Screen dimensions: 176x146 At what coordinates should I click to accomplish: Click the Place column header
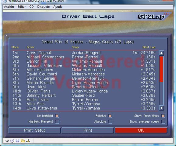15,47
